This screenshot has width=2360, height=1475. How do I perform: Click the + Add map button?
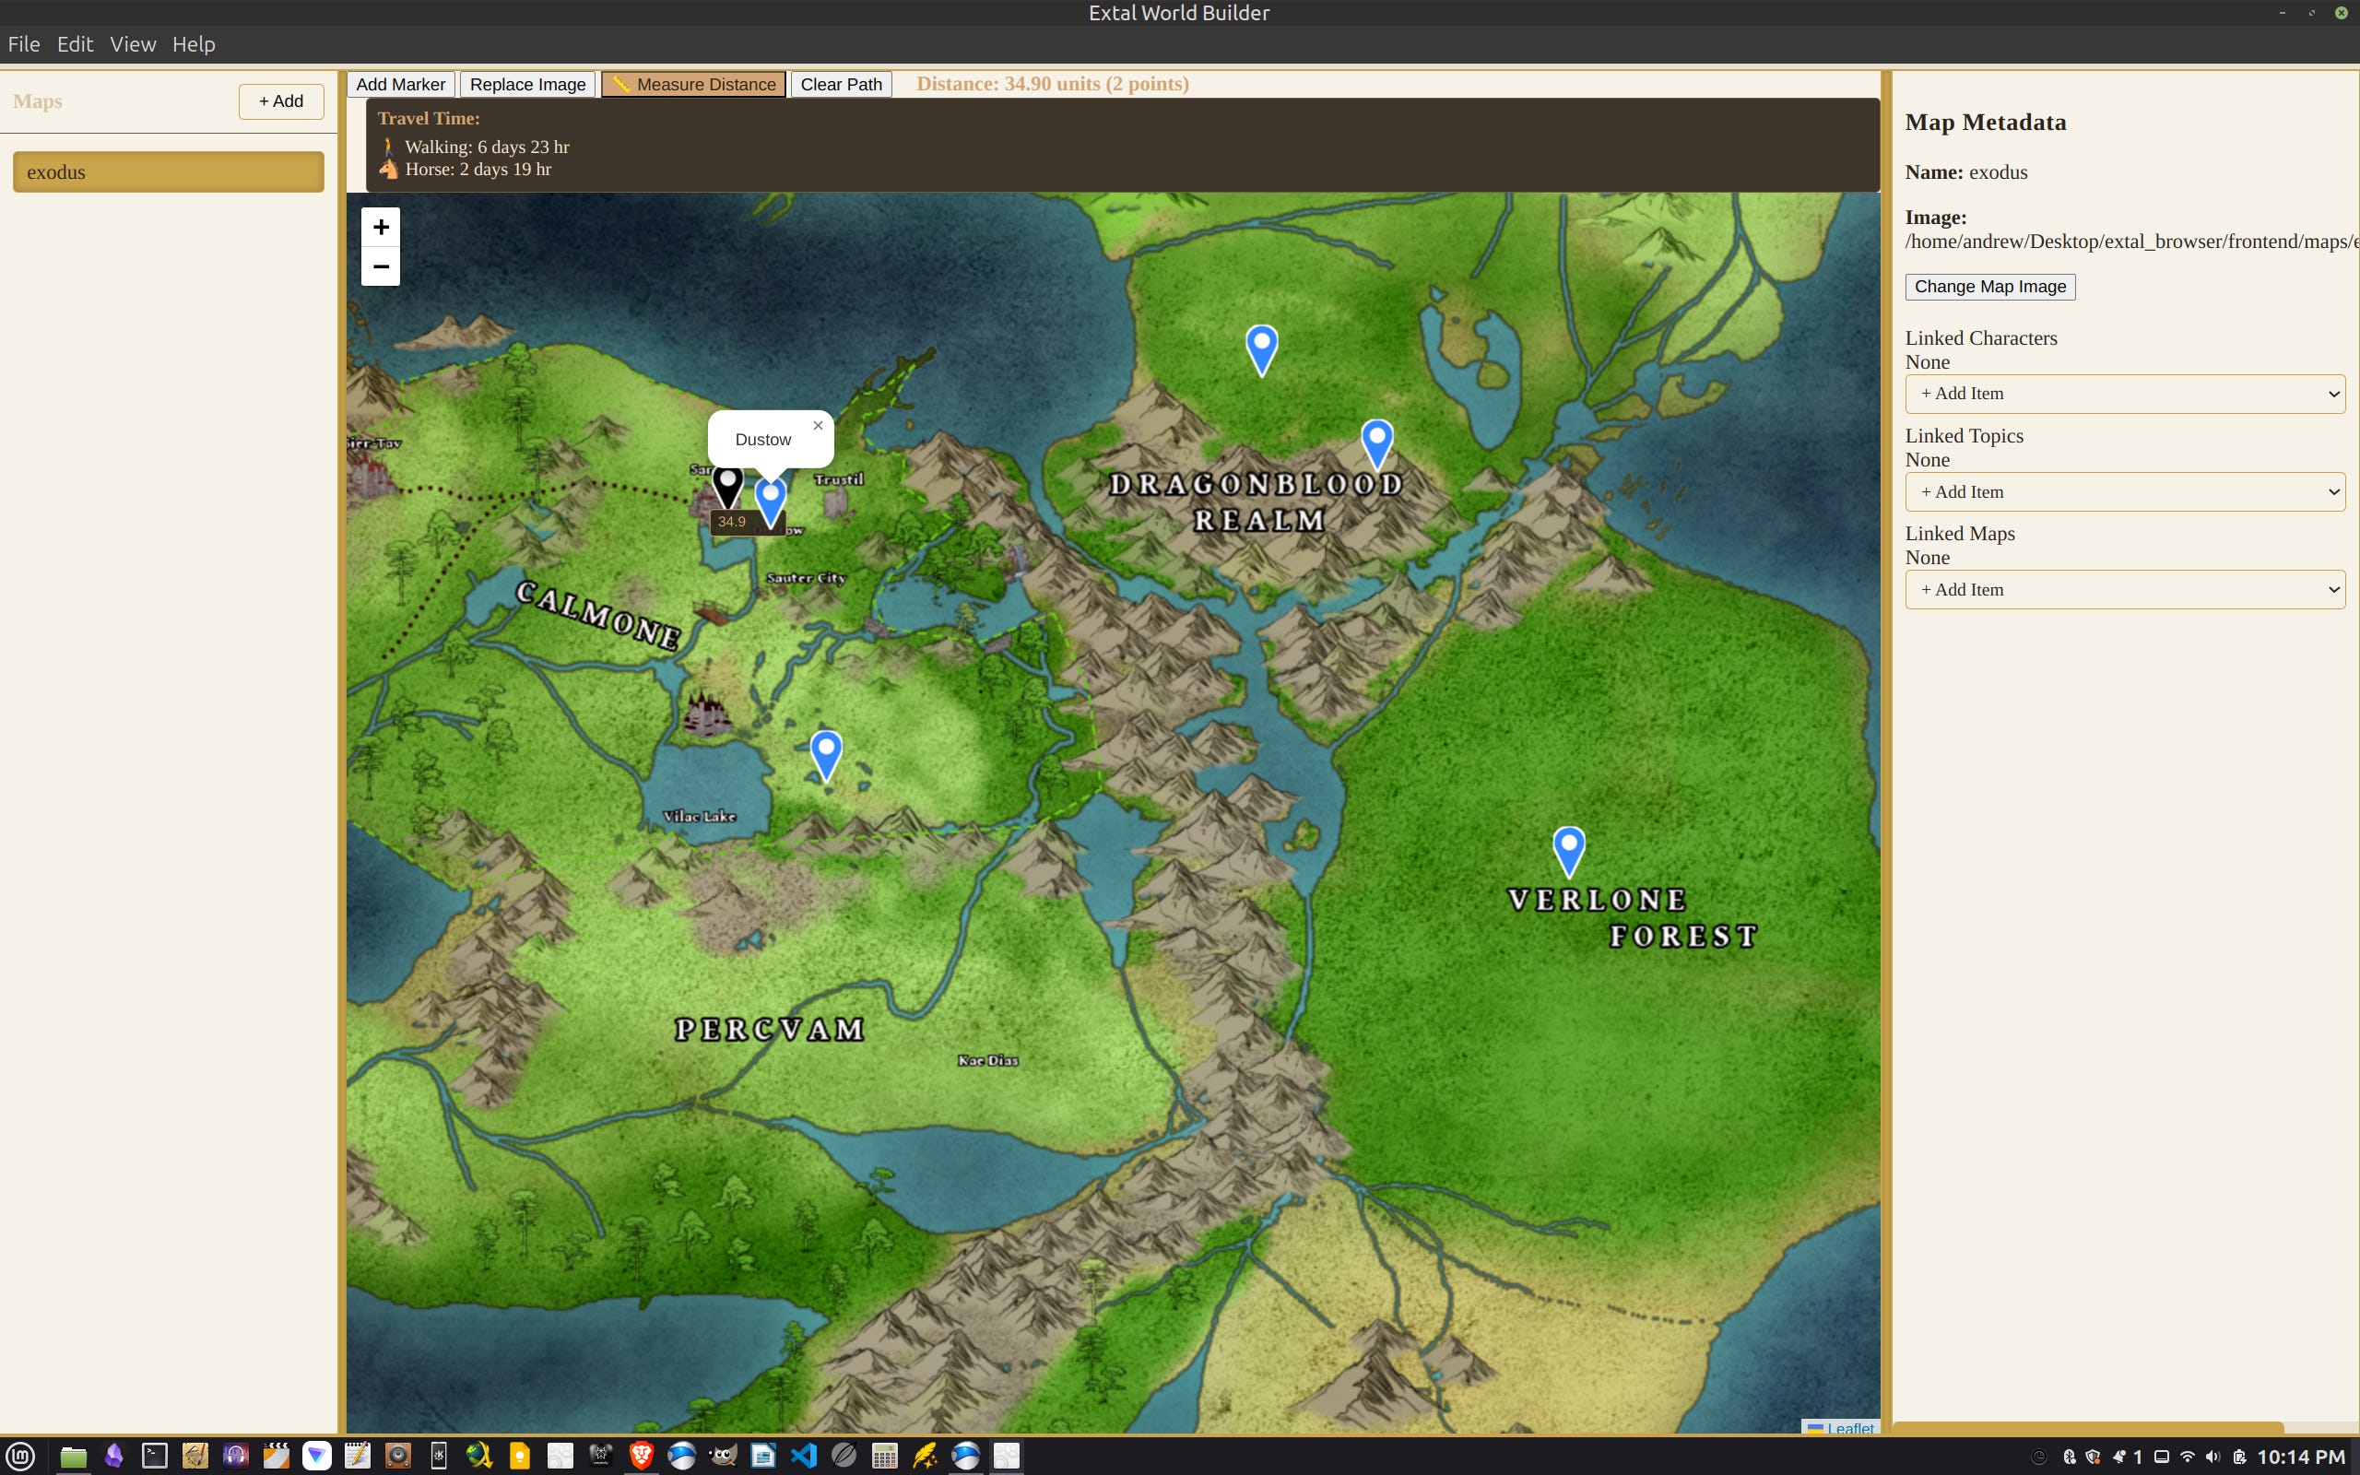(x=281, y=101)
